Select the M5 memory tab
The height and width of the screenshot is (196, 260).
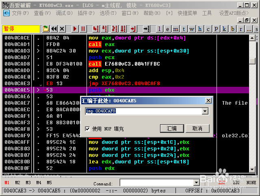click(49, 183)
